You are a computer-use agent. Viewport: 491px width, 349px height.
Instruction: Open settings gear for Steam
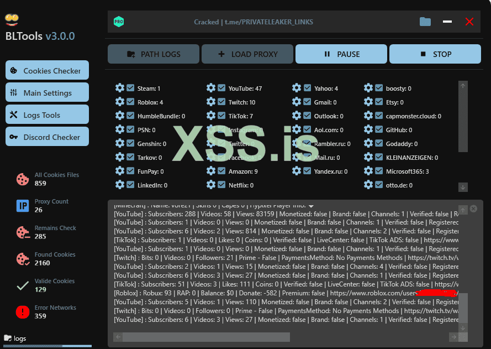(x=120, y=88)
